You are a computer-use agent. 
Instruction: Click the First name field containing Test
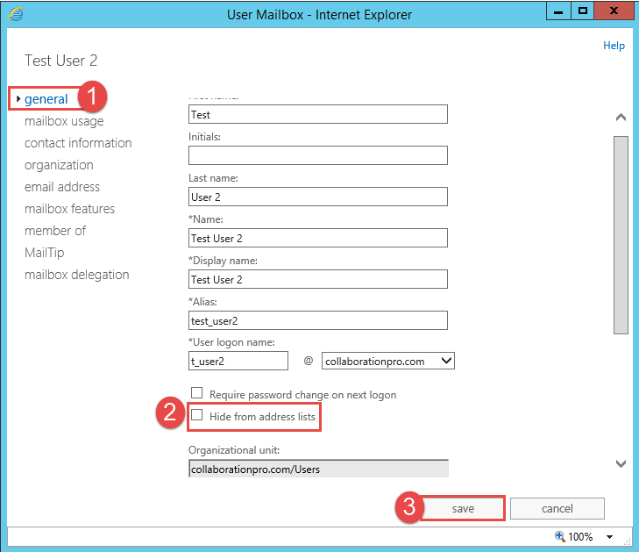tap(318, 114)
